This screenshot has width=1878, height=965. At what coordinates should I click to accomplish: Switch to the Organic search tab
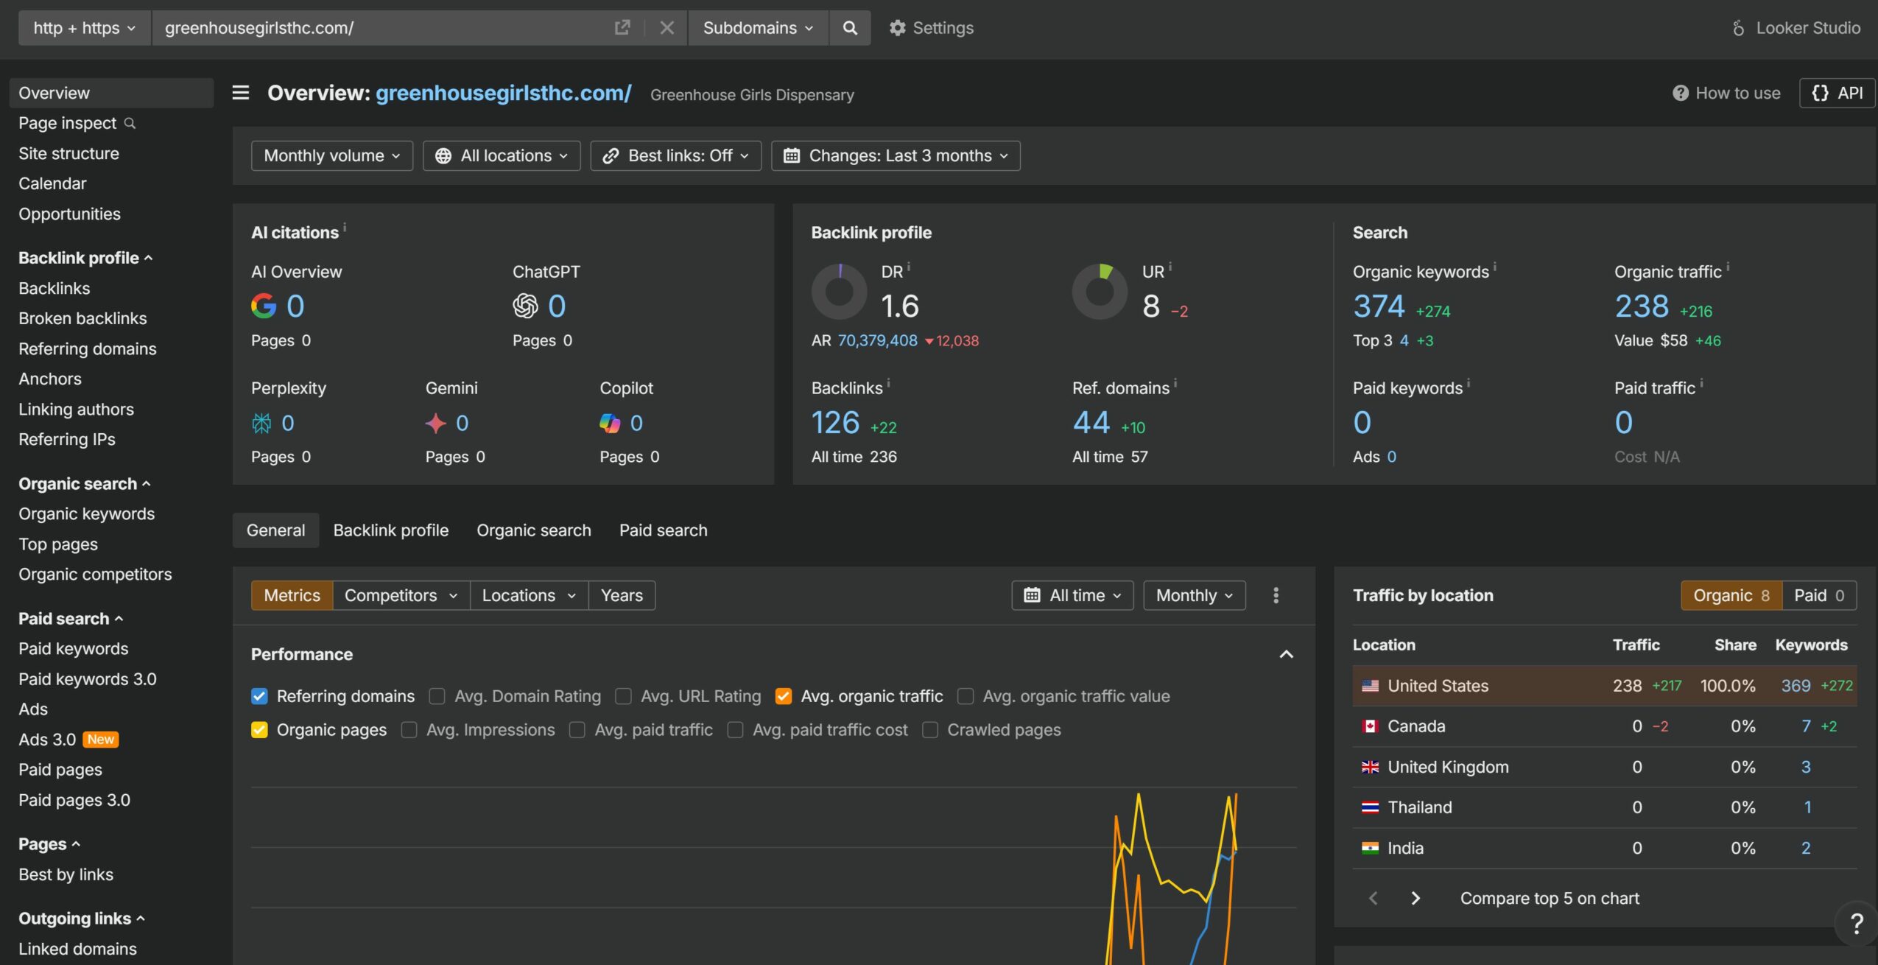(533, 530)
